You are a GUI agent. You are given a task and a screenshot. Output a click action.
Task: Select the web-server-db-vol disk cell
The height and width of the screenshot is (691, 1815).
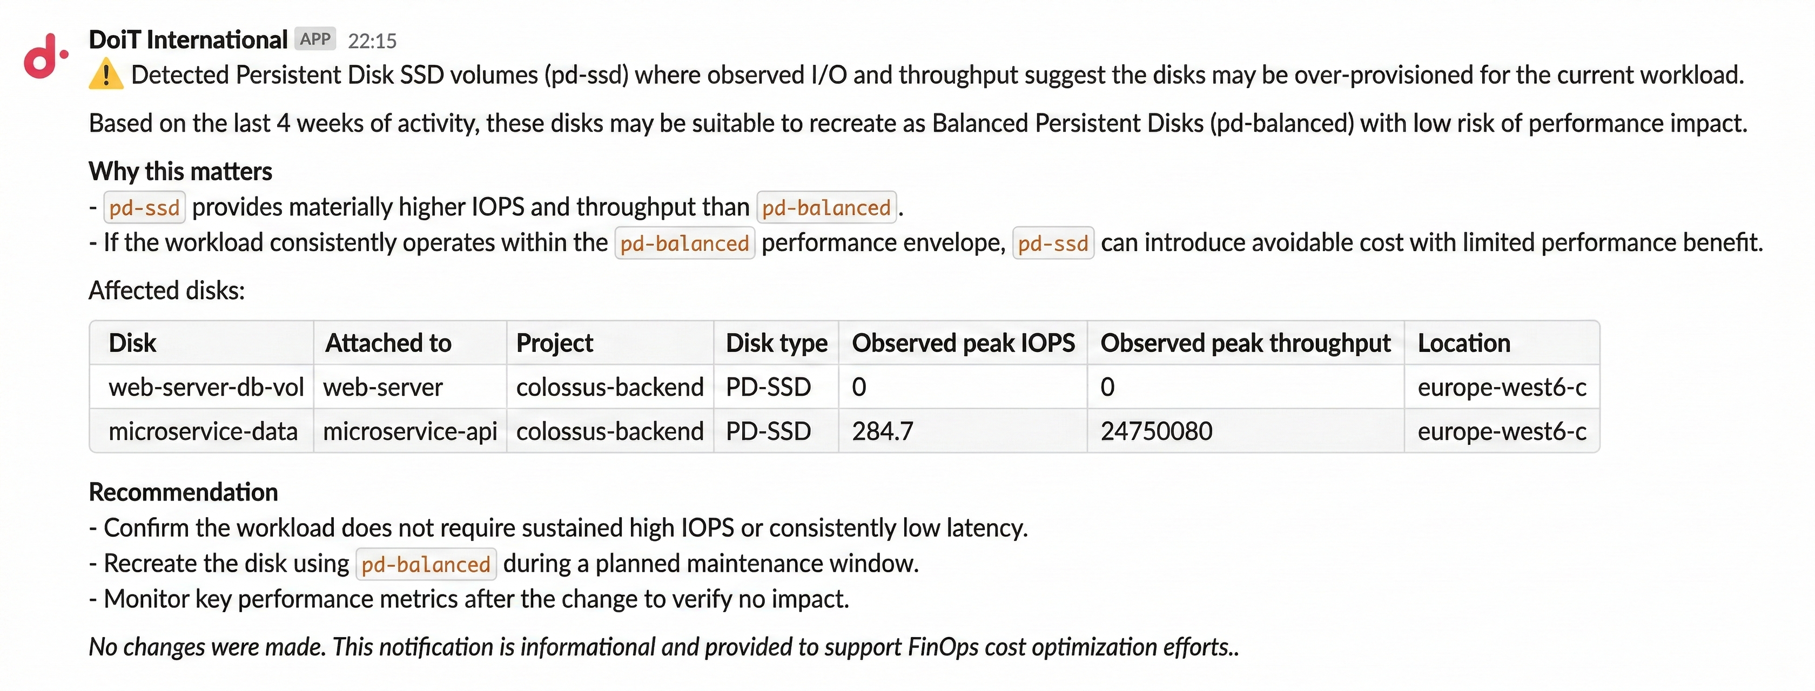click(x=206, y=387)
